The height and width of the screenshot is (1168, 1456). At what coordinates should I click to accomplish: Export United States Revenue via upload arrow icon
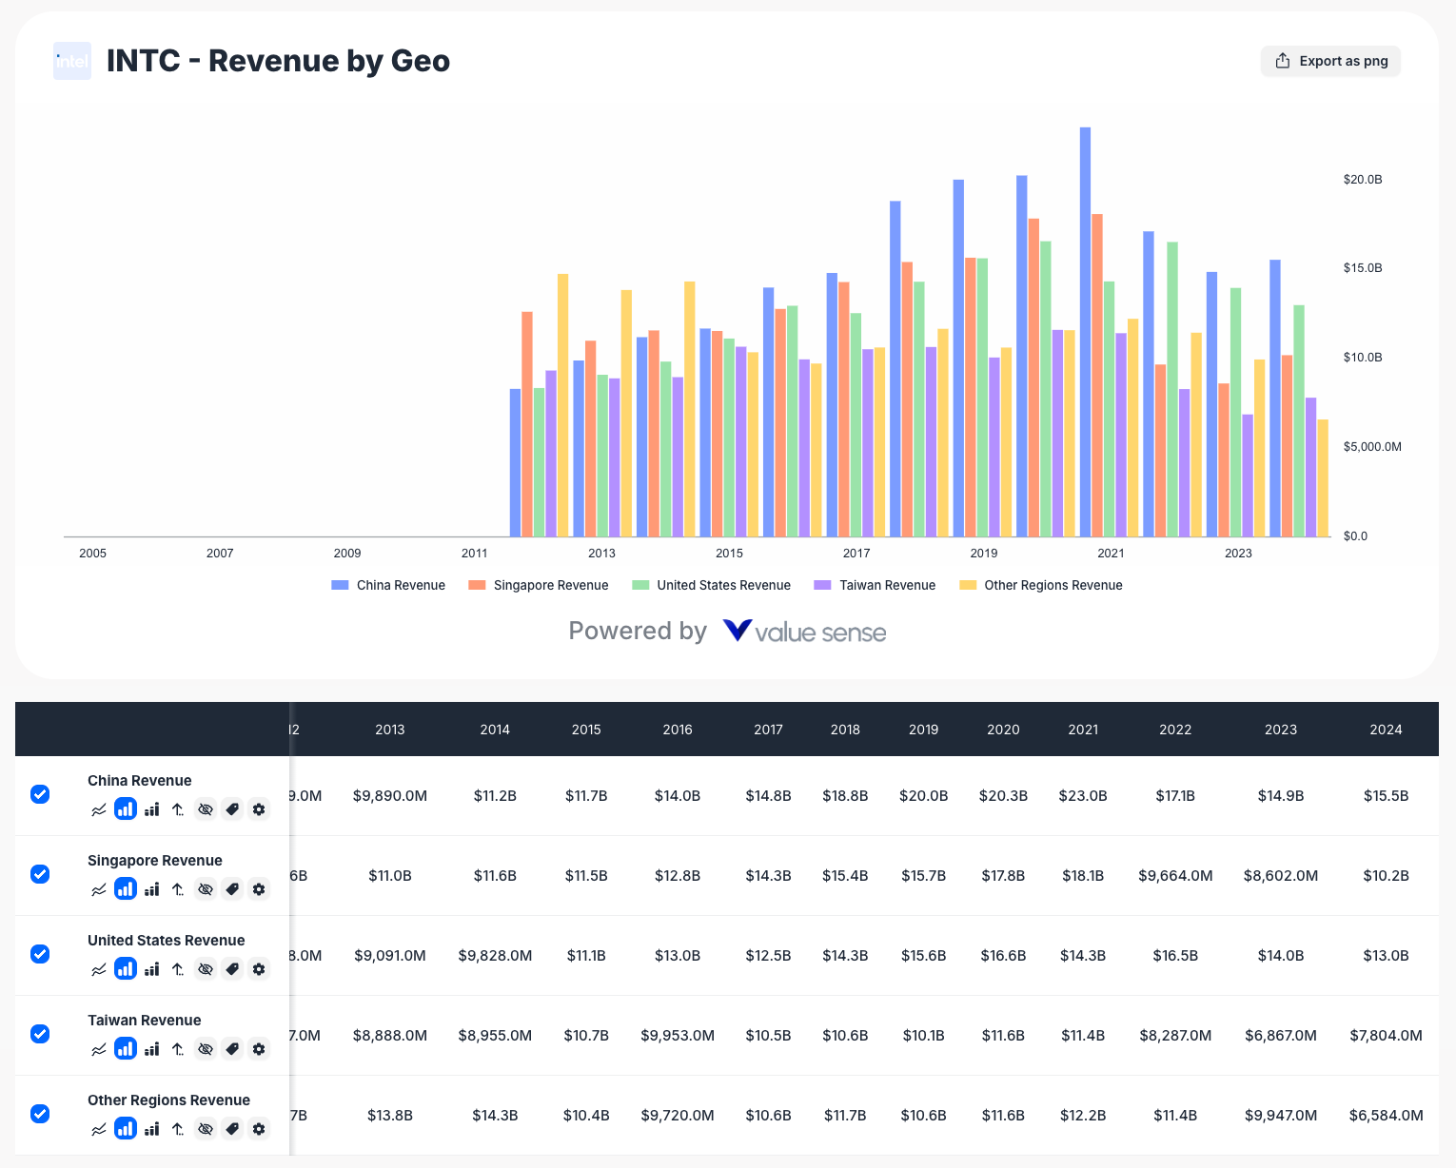point(177,968)
